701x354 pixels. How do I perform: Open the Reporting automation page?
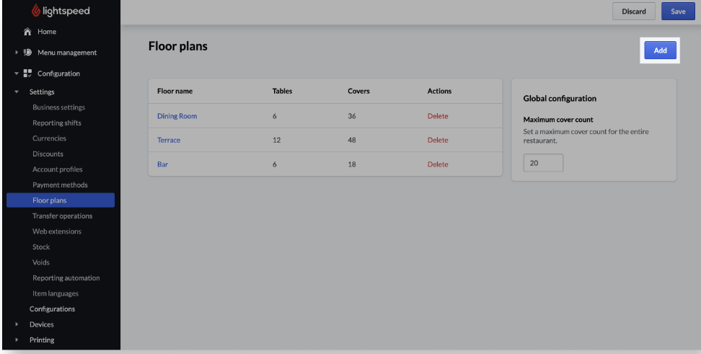point(66,278)
